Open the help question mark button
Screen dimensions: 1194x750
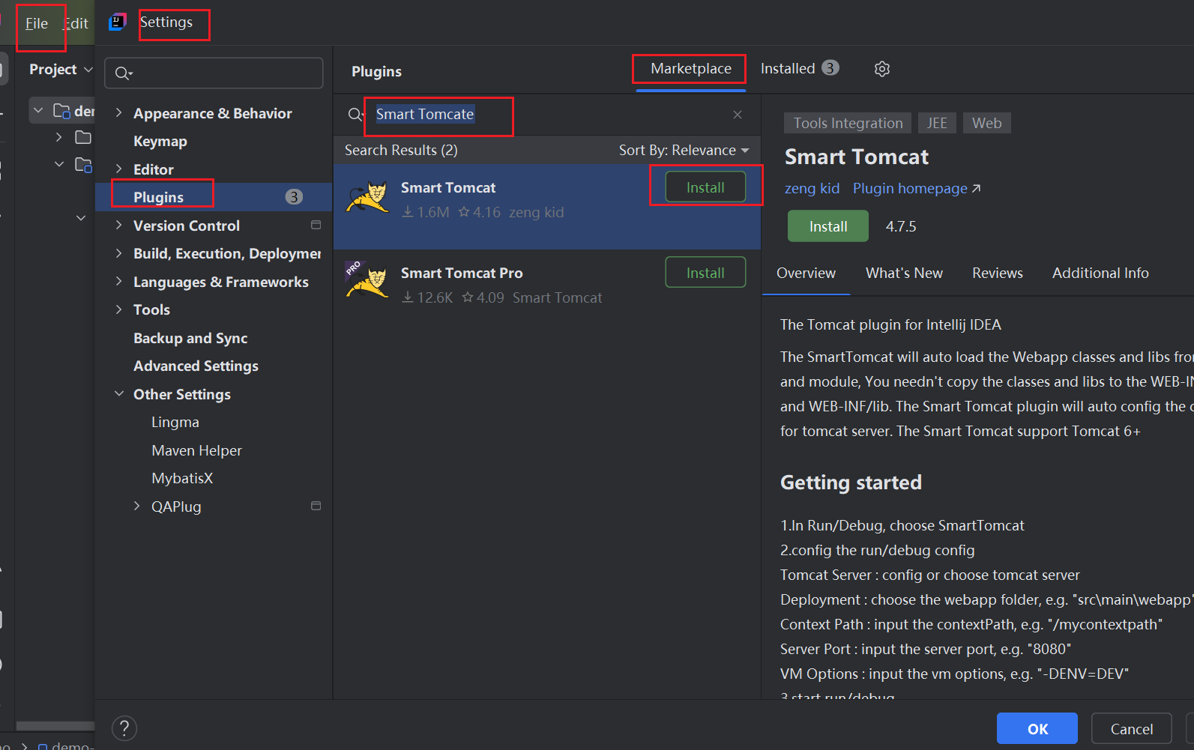[x=124, y=728]
